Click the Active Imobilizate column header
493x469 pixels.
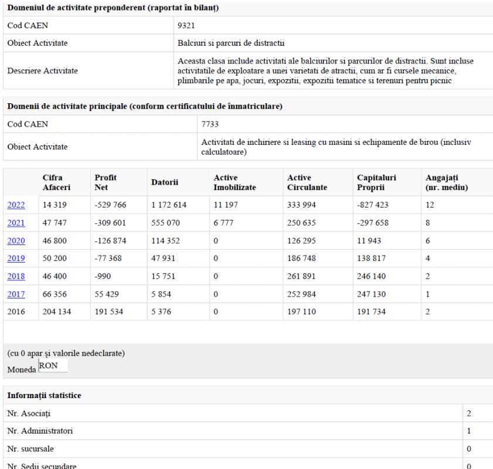click(x=234, y=182)
